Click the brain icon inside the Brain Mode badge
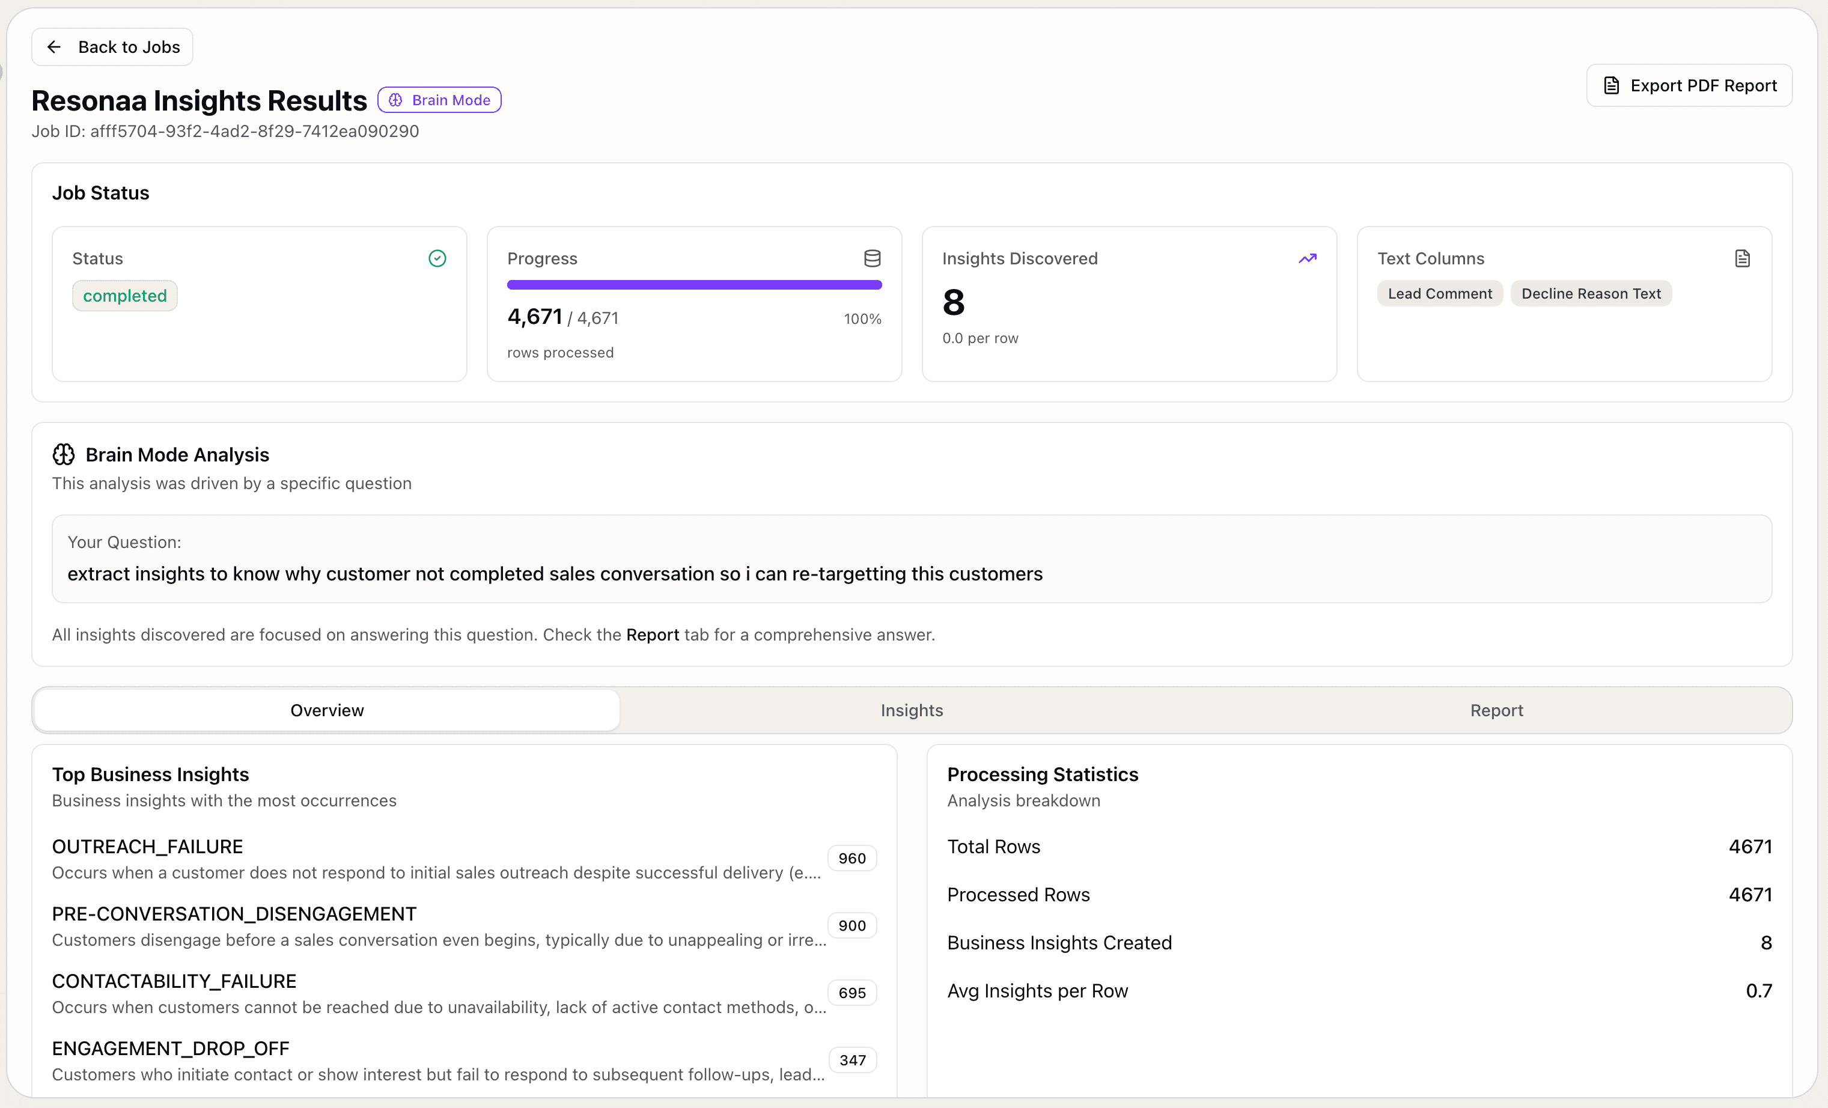Screen dimensions: 1828x1108 click(x=395, y=99)
